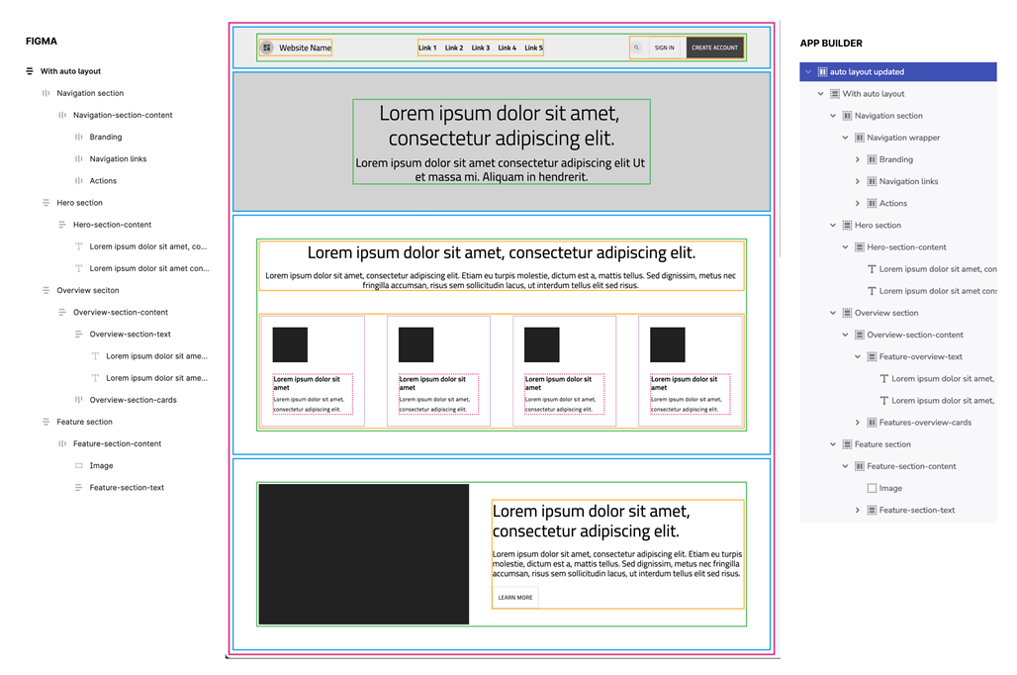The height and width of the screenshot is (675, 1017).
Task: Click the hamburger icon next to With auto layout
Action: pos(30,71)
